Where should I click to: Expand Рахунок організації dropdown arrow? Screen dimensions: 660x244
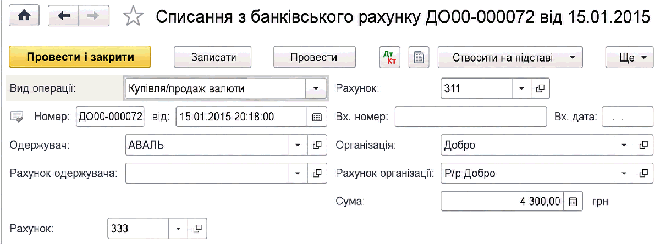624,174
